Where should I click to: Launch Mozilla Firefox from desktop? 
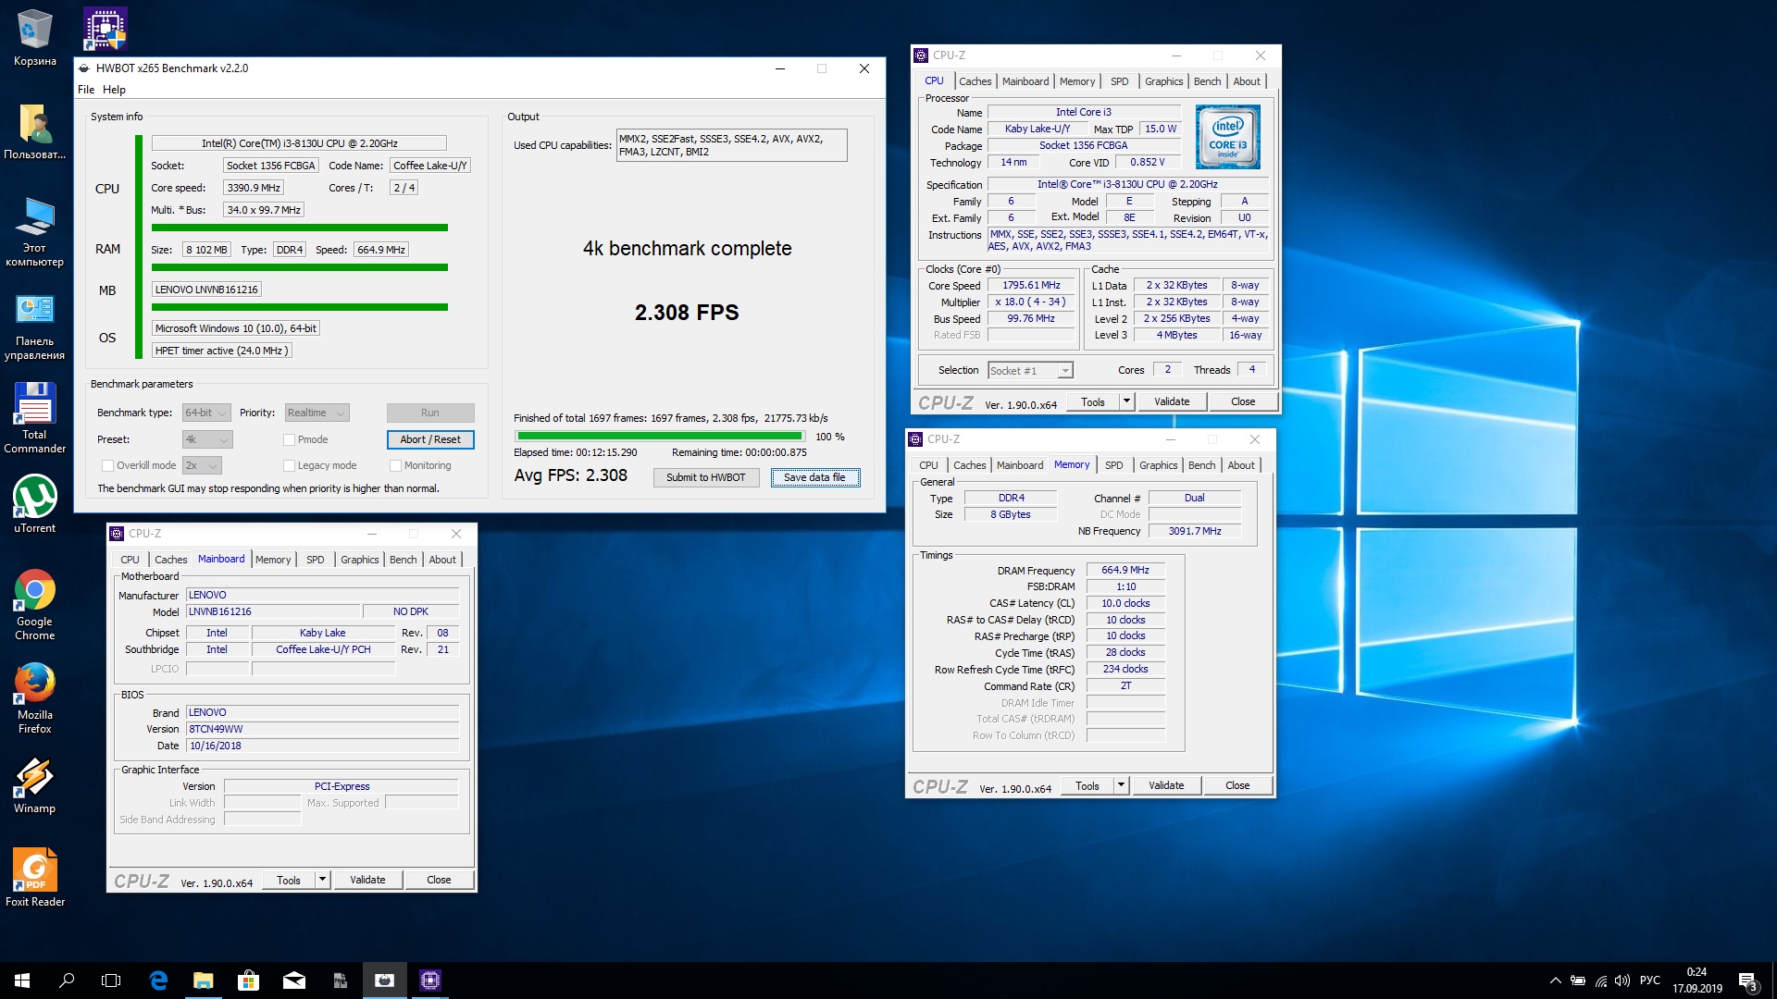34,697
